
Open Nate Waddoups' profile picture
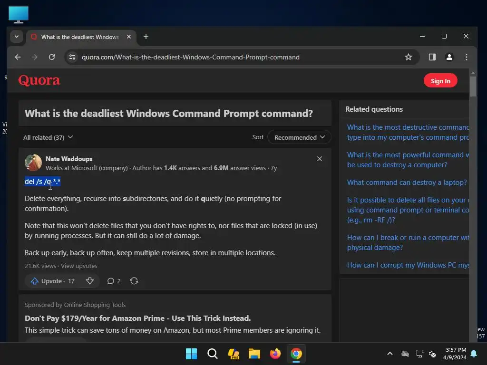33,163
